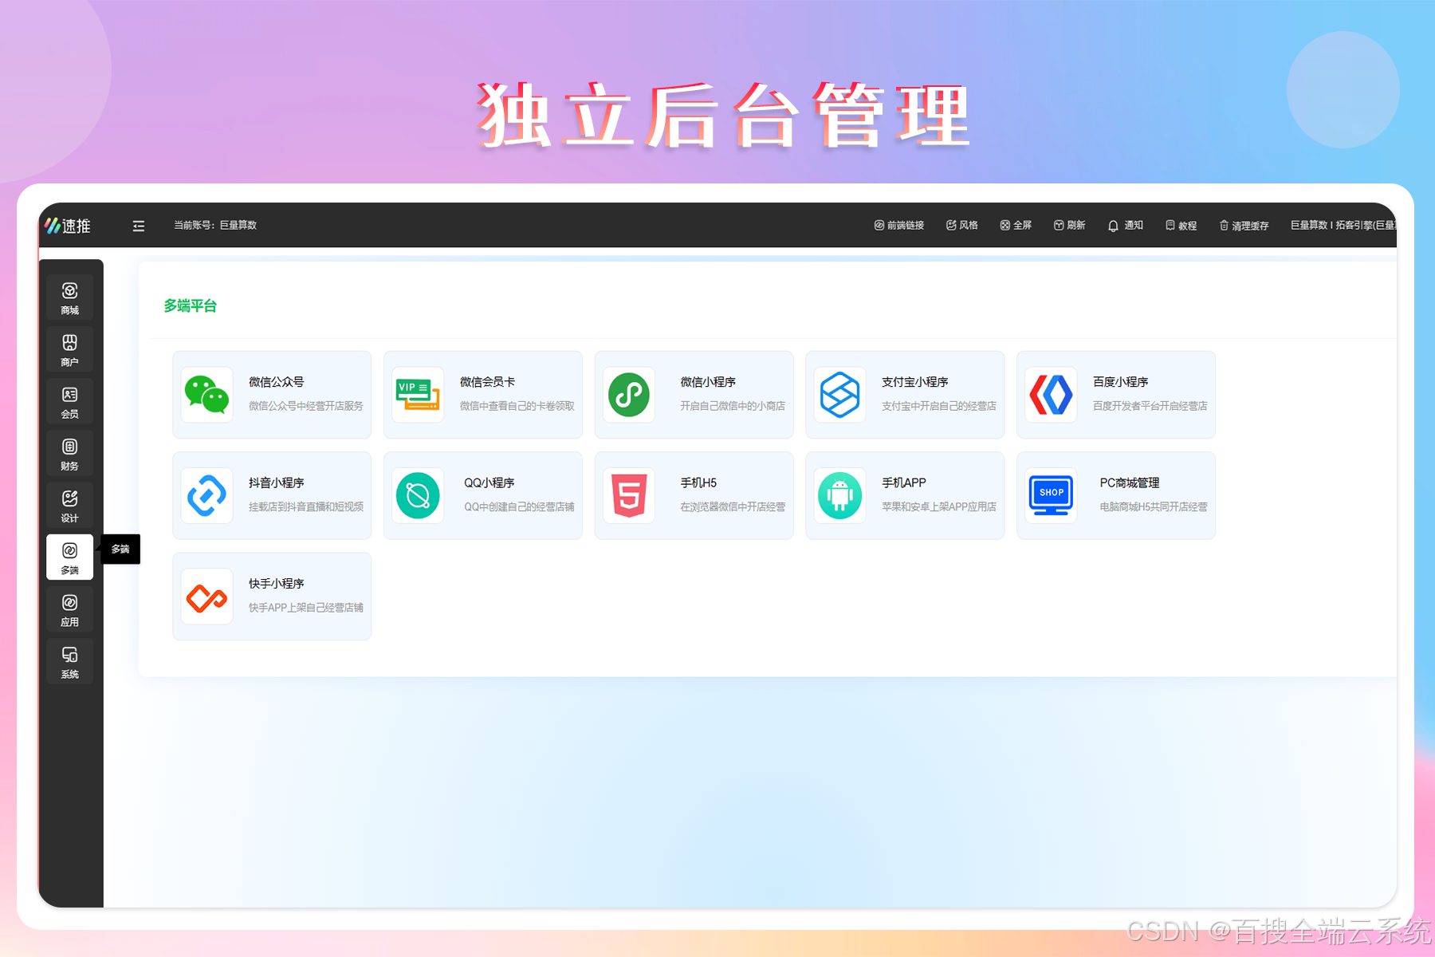Screen dimensions: 1435x957
Task: Open the 设计 sidebar section
Action: 70,505
